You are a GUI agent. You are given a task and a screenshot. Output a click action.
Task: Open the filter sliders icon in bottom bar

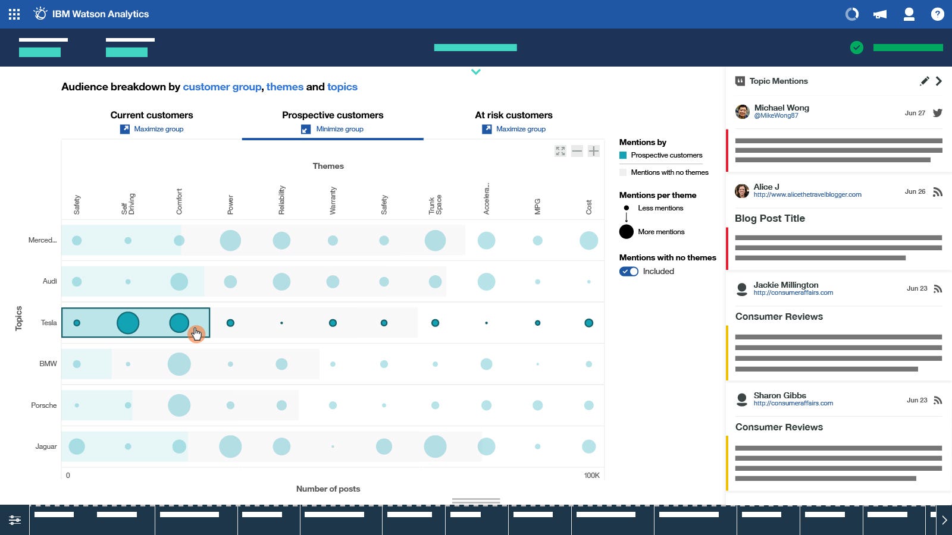pos(15,520)
